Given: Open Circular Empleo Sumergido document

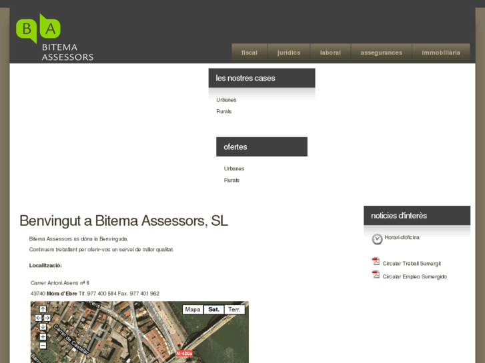Looking at the screenshot, I should [x=414, y=276].
